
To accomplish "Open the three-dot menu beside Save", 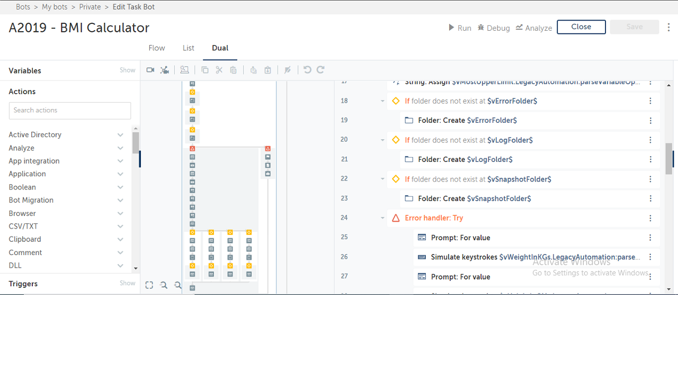I will [669, 28].
